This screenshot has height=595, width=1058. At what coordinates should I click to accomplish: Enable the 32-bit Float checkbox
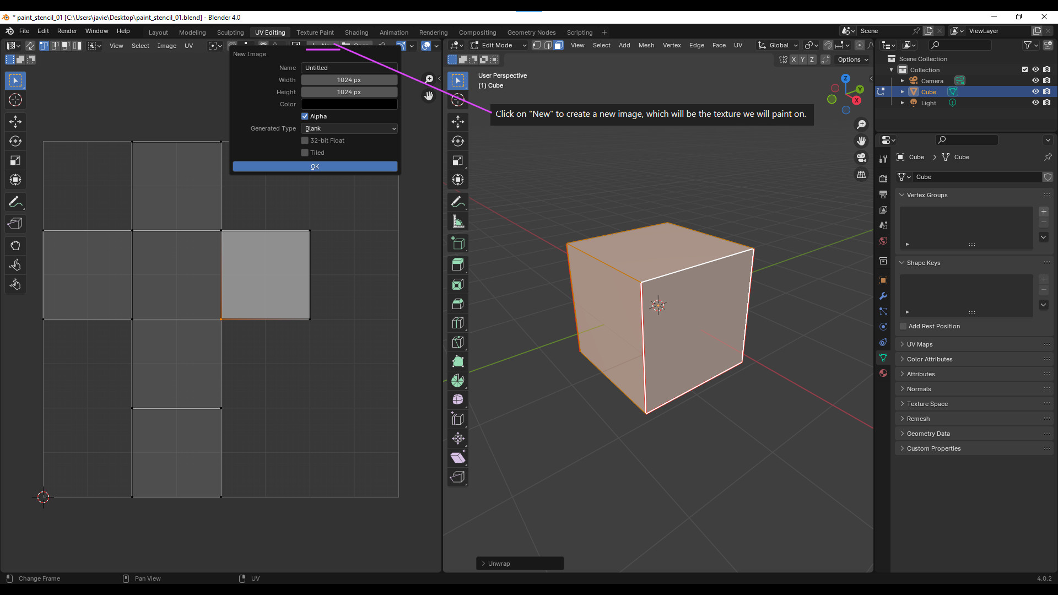305,140
